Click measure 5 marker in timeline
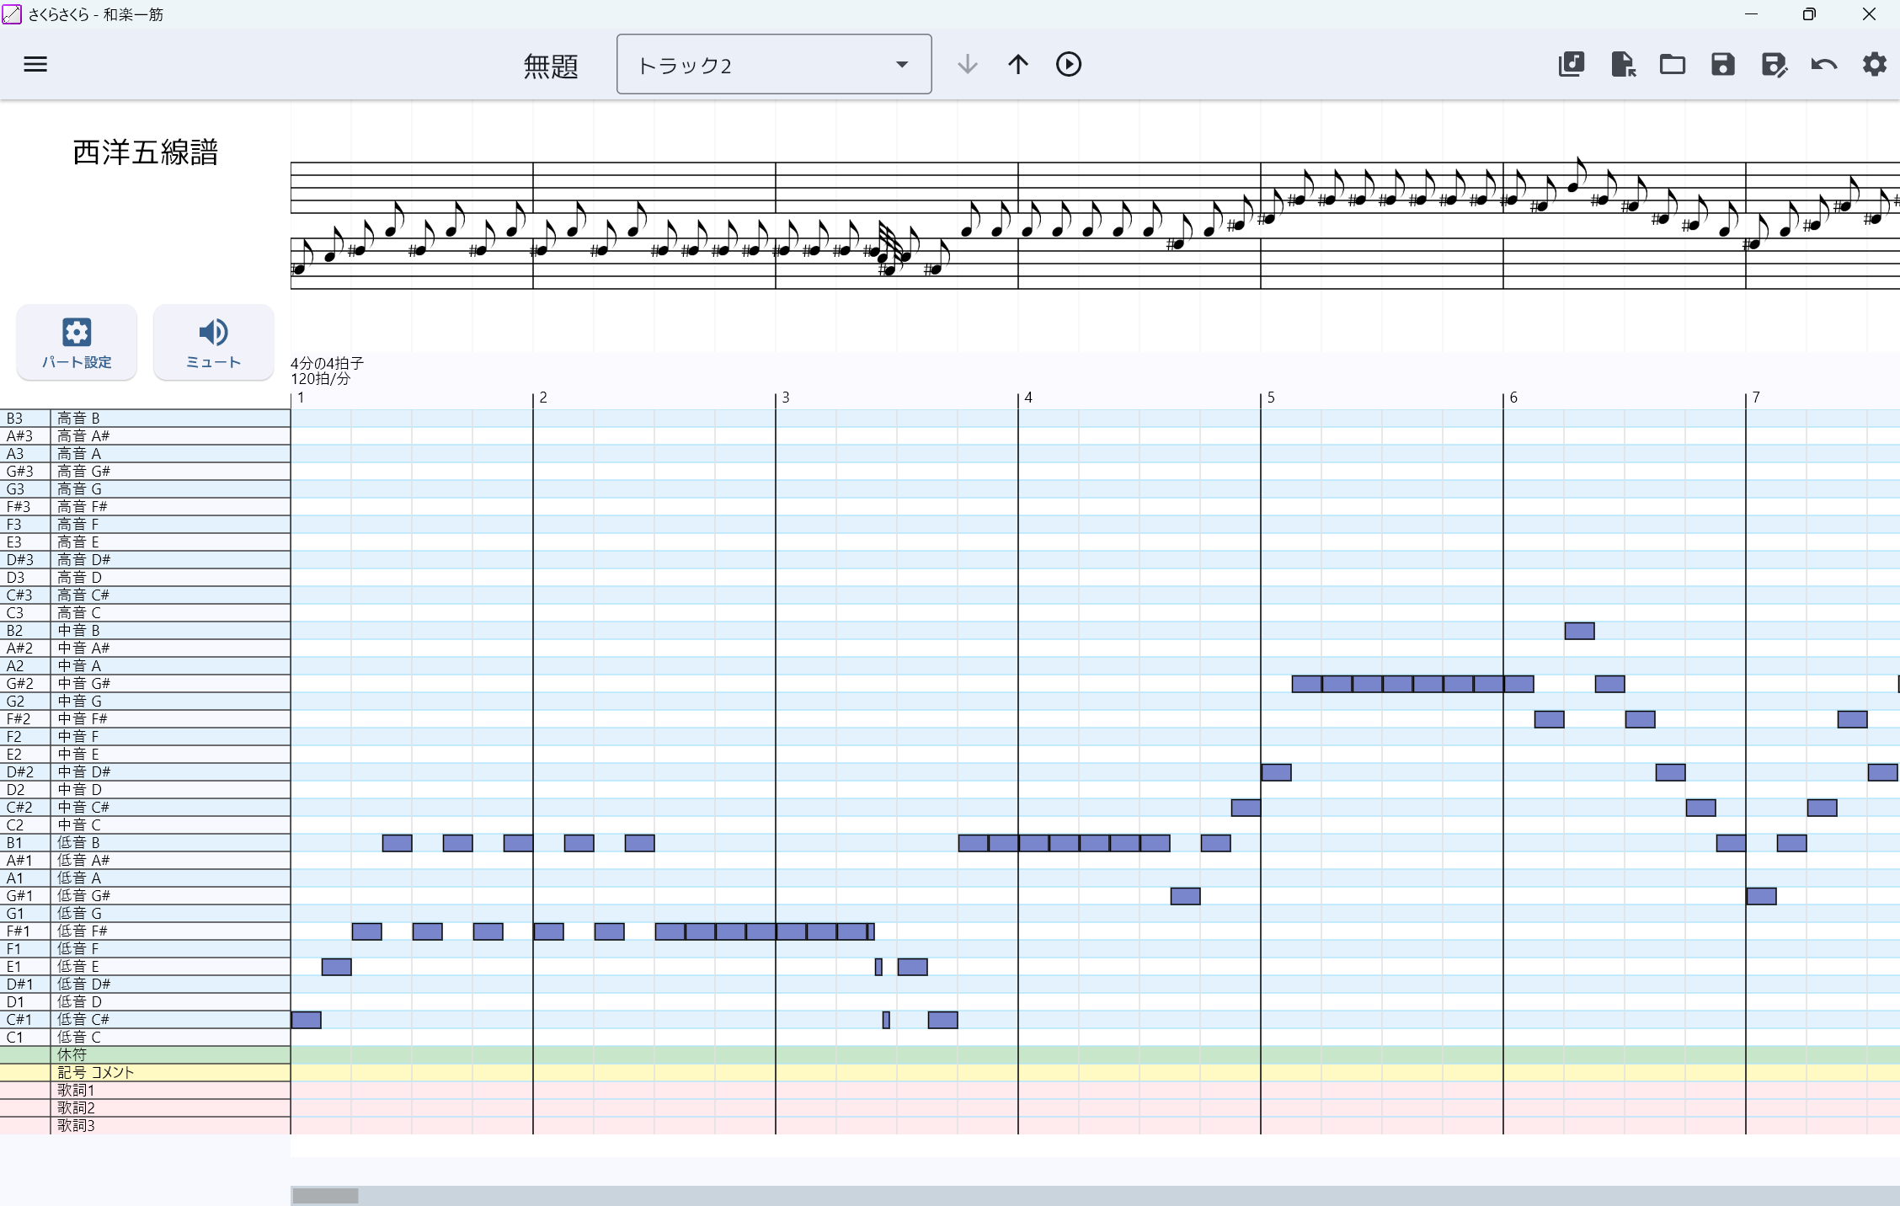 coord(1271,398)
